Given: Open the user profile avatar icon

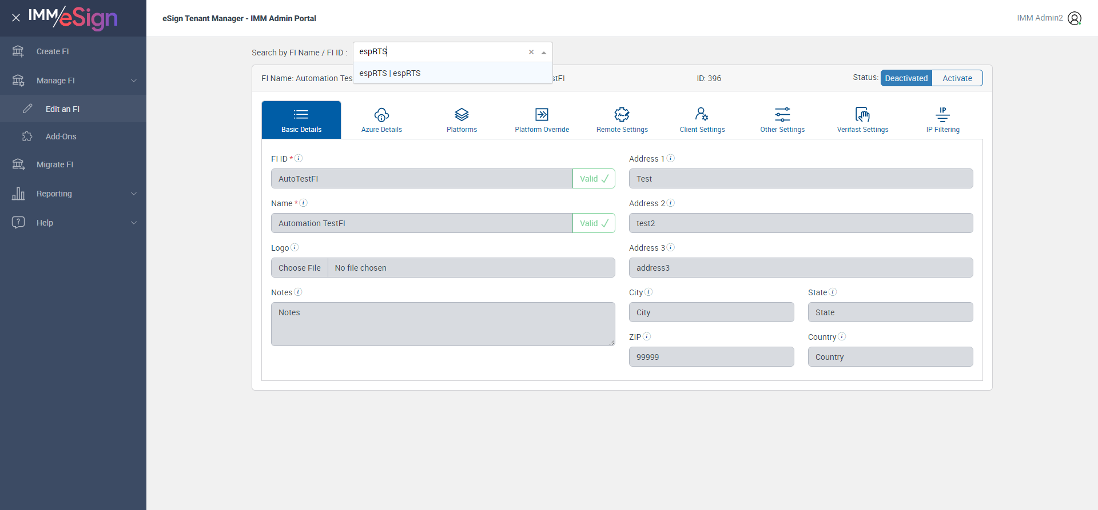Looking at the screenshot, I should click(x=1075, y=18).
